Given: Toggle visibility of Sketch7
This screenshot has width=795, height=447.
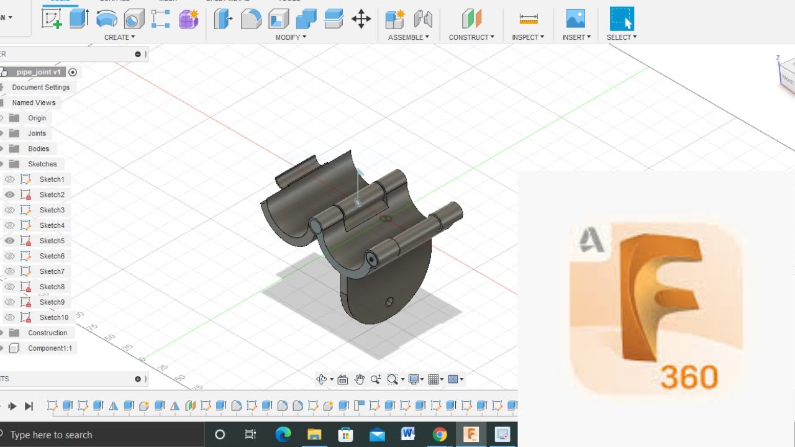Looking at the screenshot, I should [x=9, y=271].
